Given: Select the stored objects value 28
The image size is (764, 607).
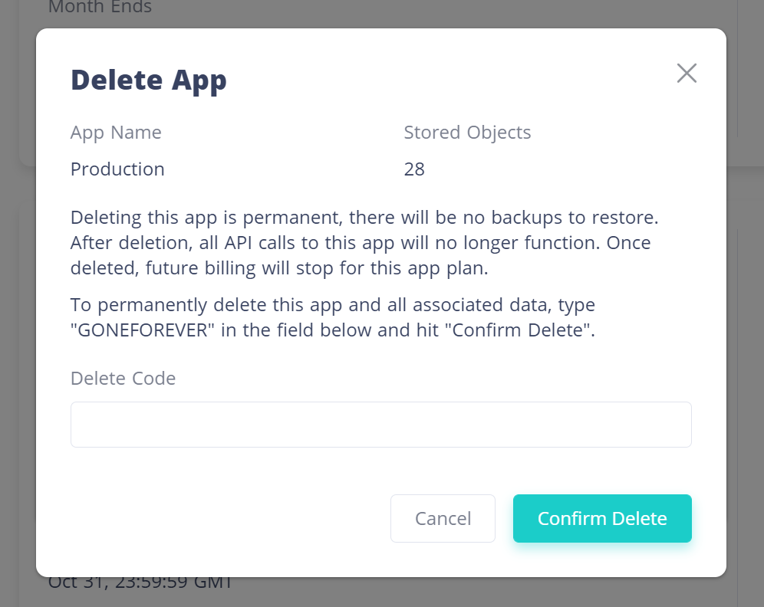Looking at the screenshot, I should 414,169.
